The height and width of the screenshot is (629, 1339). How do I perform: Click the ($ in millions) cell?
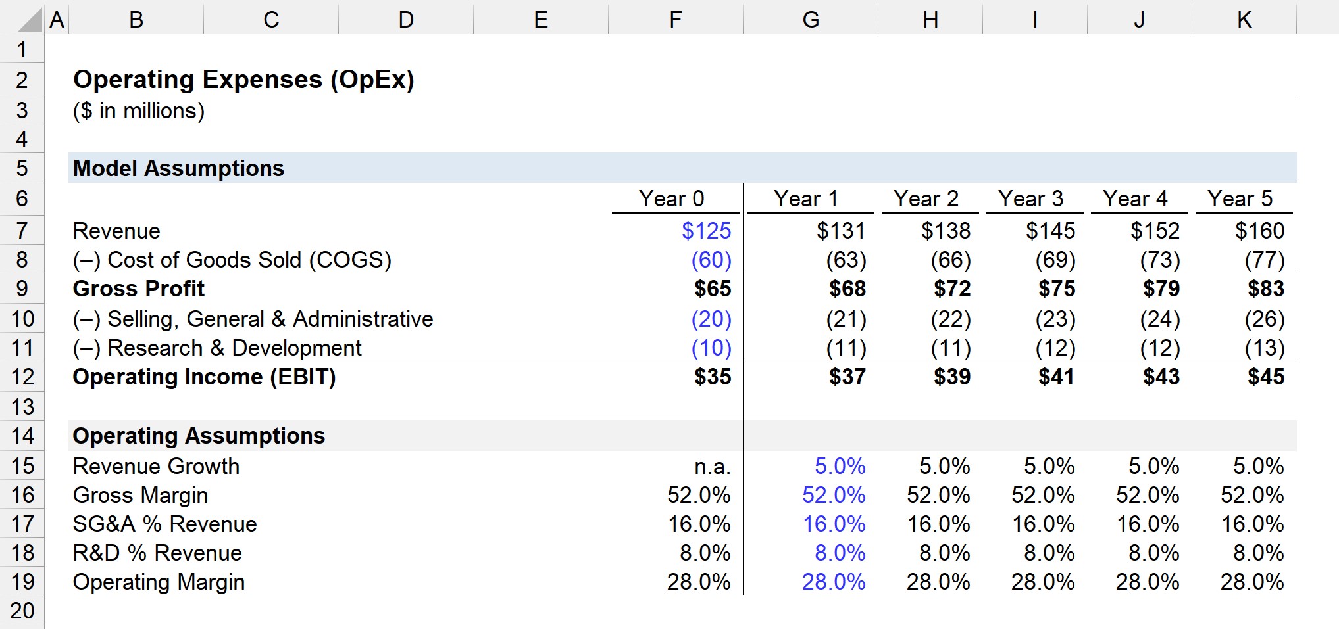click(x=139, y=110)
